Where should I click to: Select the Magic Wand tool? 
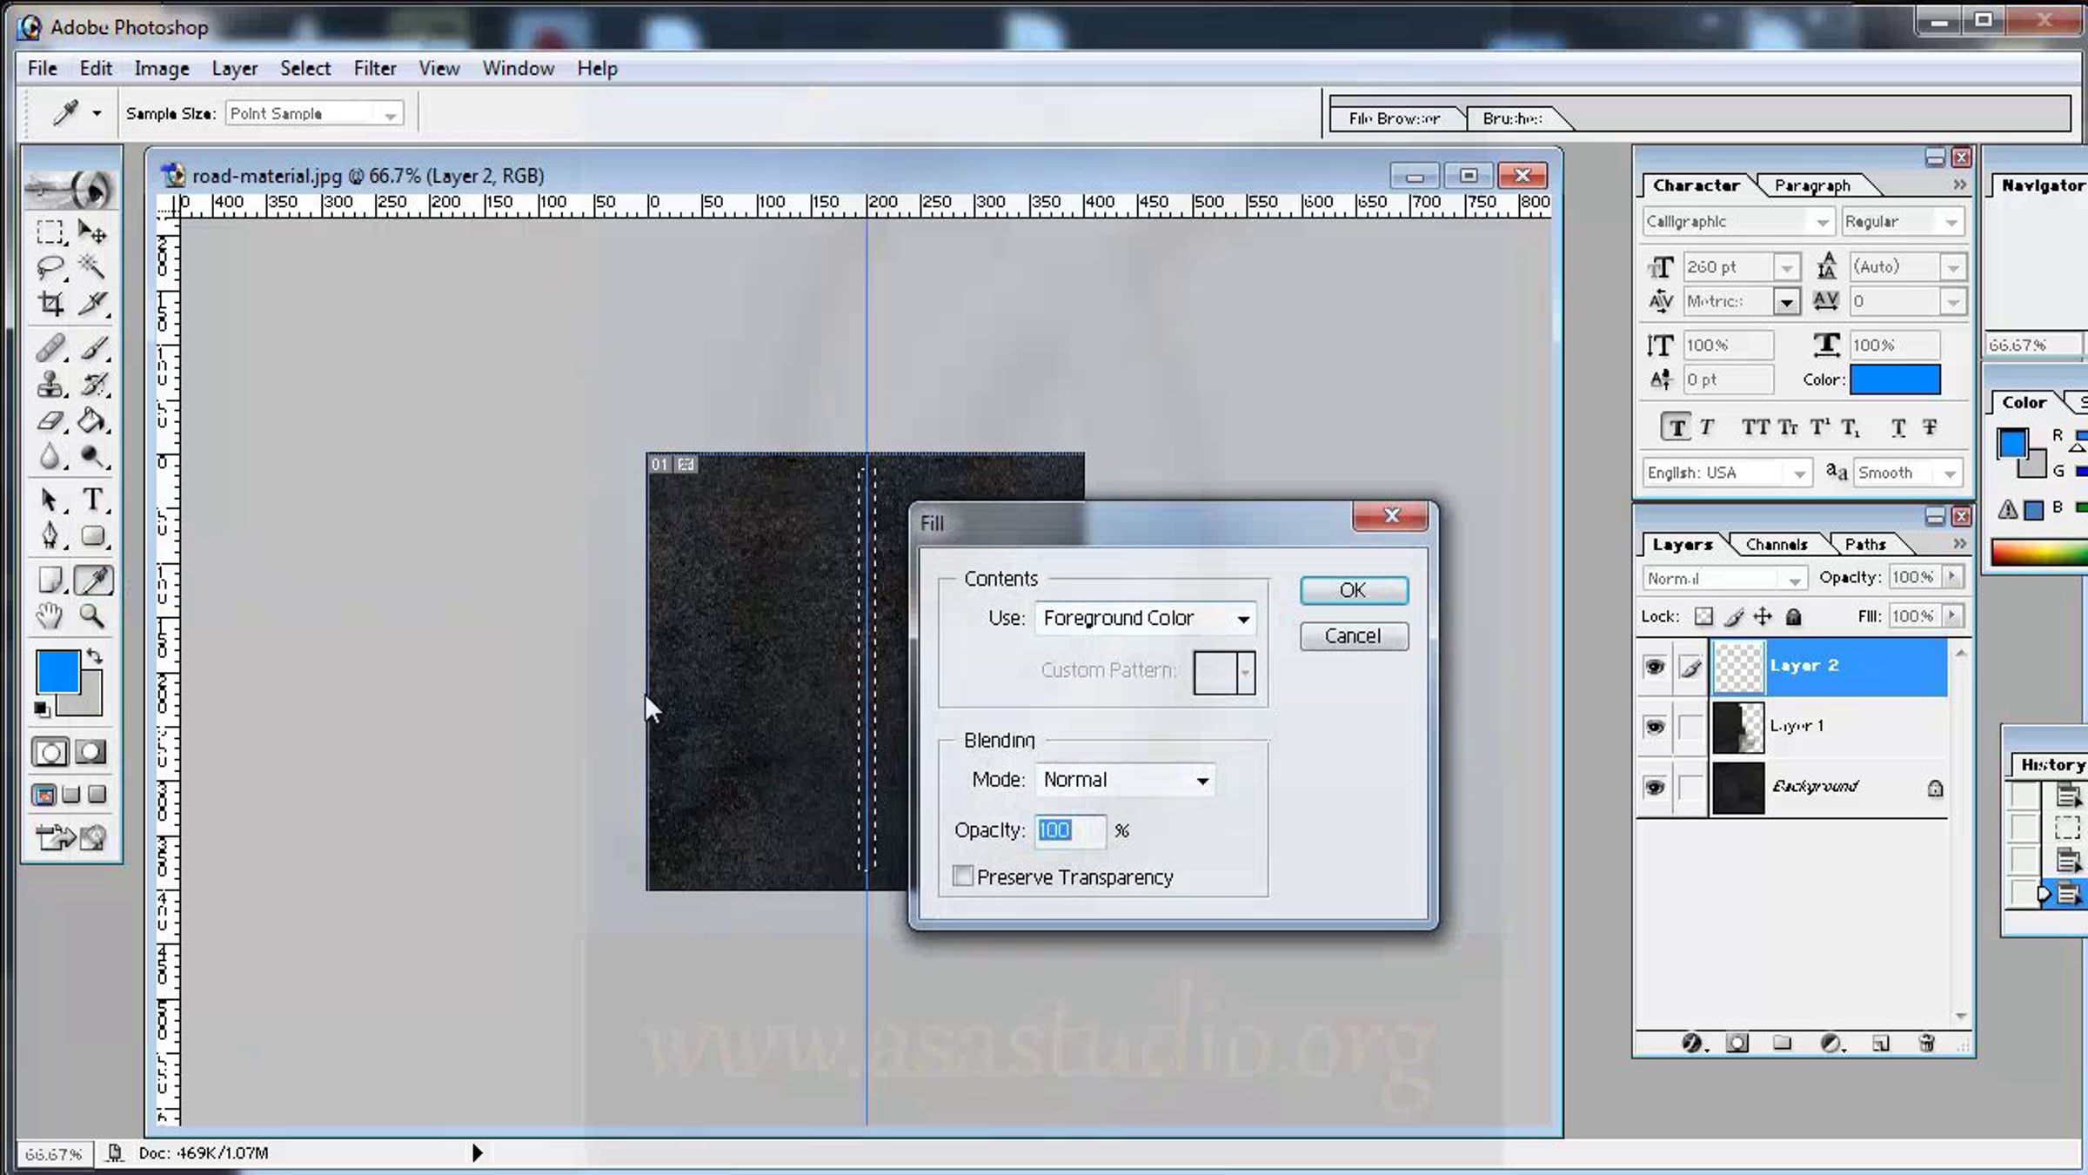pyautogui.click(x=92, y=267)
